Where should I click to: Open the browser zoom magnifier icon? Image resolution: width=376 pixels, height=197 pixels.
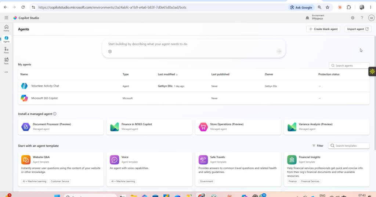coord(319,7)
